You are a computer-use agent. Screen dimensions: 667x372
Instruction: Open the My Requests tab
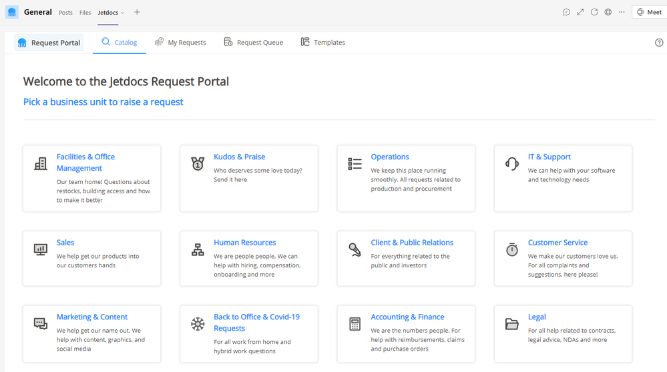tap(180, 43)
